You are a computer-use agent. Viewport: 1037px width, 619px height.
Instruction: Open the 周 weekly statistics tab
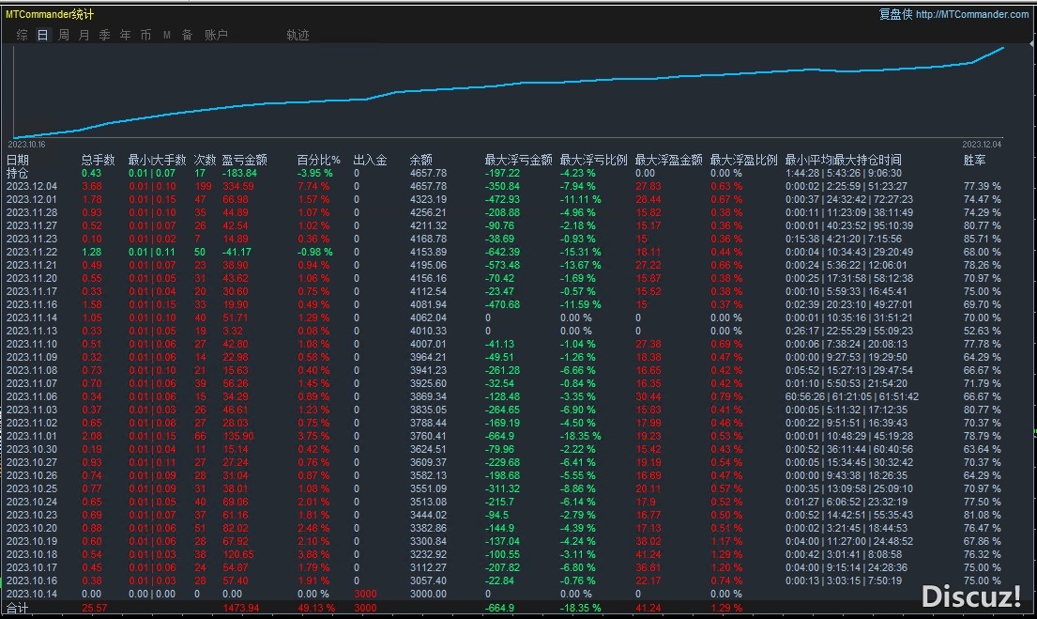64,35
